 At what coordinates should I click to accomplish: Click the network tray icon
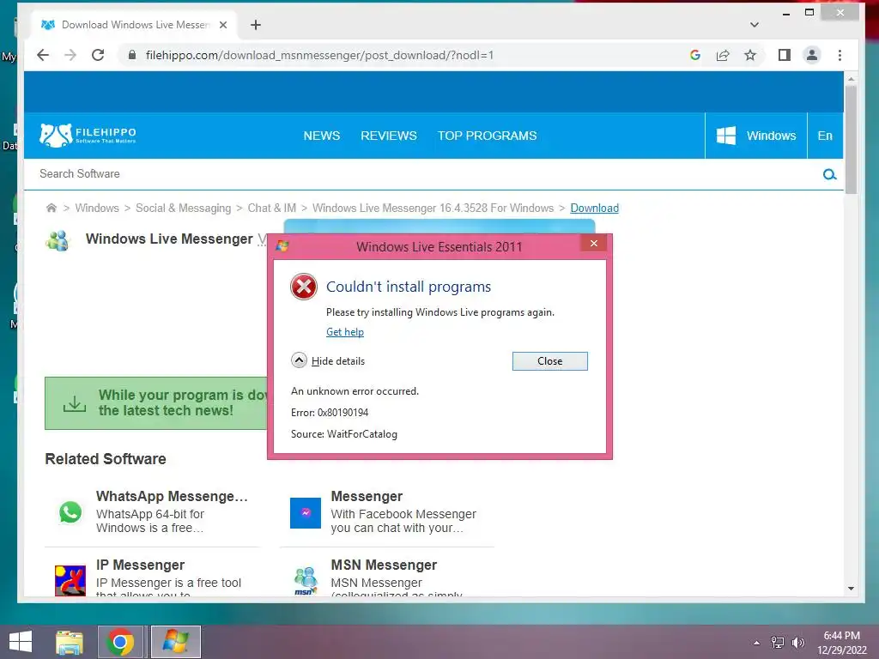tap(778, 643)
